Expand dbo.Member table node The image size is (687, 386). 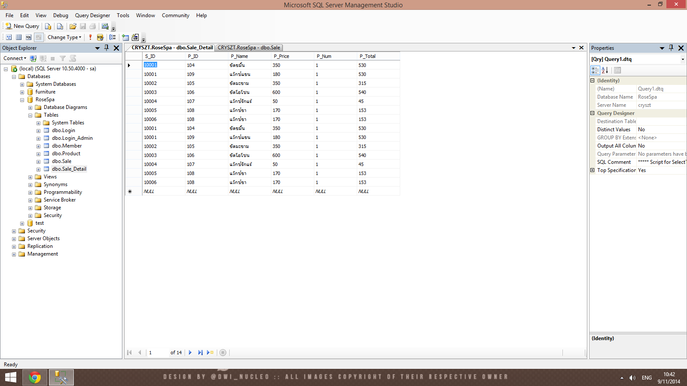[38, 146]
